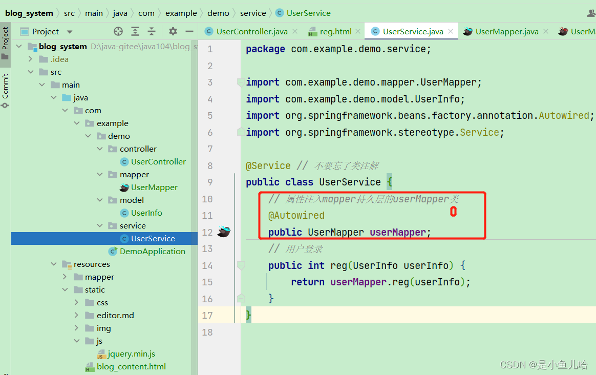596x375 pixels.
Task: Click blog_system breadcrumb
Action: point(29,13)
